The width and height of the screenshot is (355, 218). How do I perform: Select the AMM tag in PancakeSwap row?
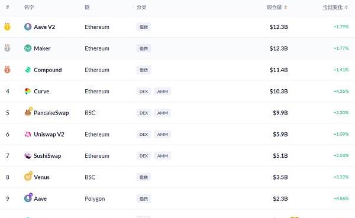click(163, 113)
